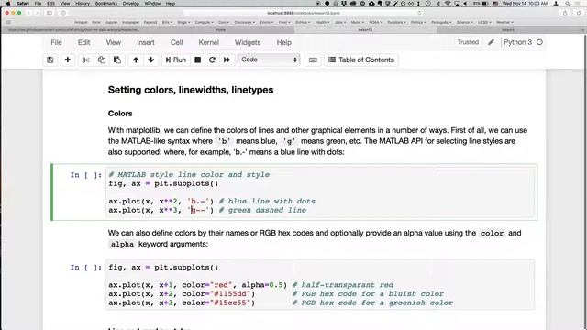Interrupt the kernel with the stop square
Image resolution: width=587 pixels, height=330 pixels.
click(198, 60)
